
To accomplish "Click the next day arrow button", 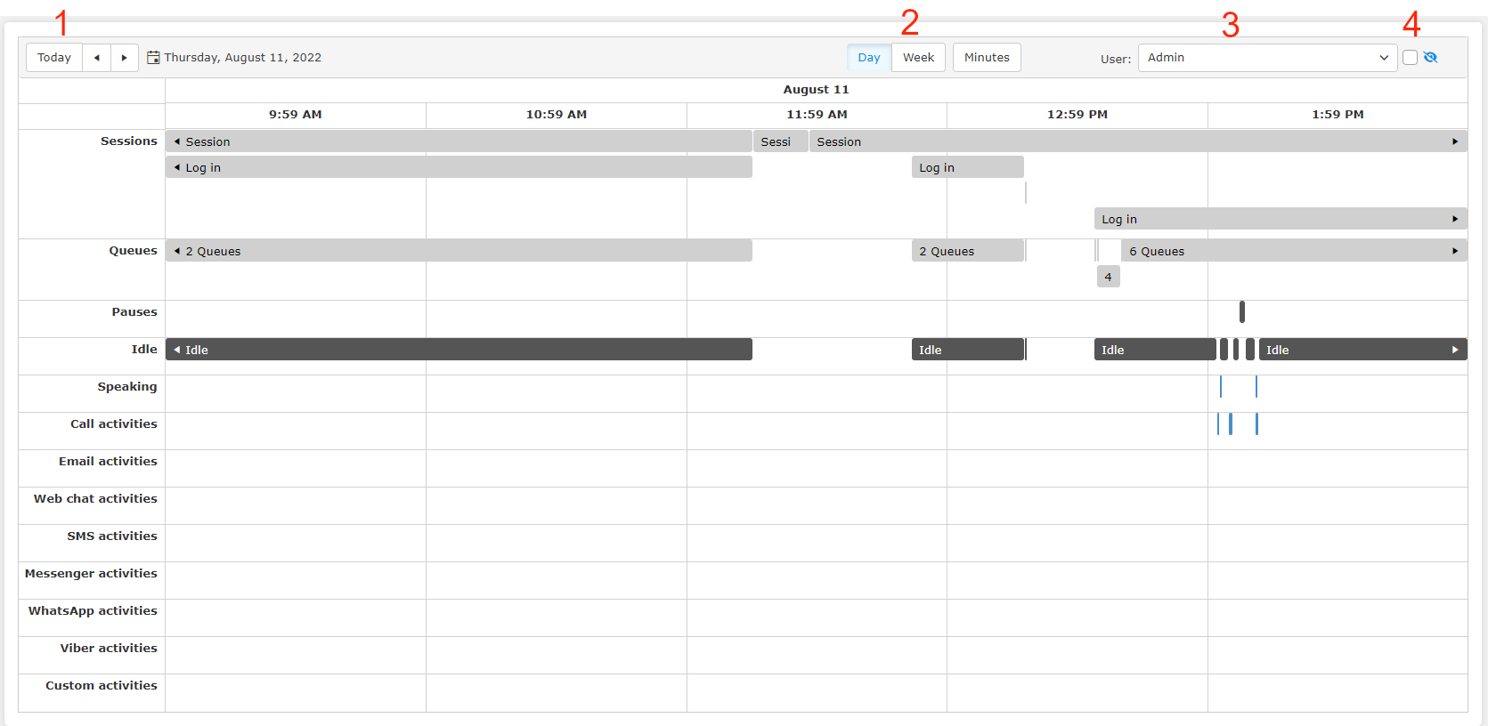I will coord(125,58).
